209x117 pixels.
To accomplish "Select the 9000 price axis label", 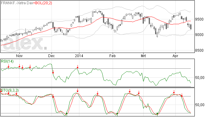I will coord(199,35).
